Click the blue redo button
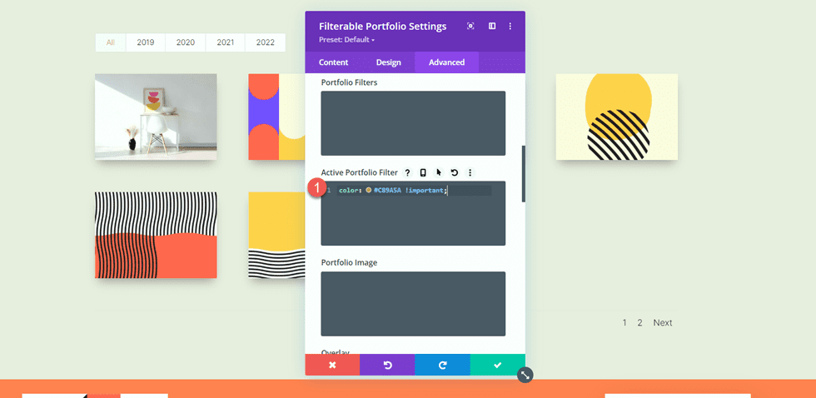 click(x=442, y=365)
